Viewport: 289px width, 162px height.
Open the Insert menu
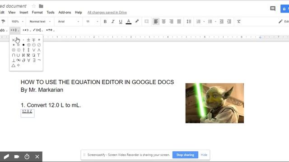coord(24,12)
